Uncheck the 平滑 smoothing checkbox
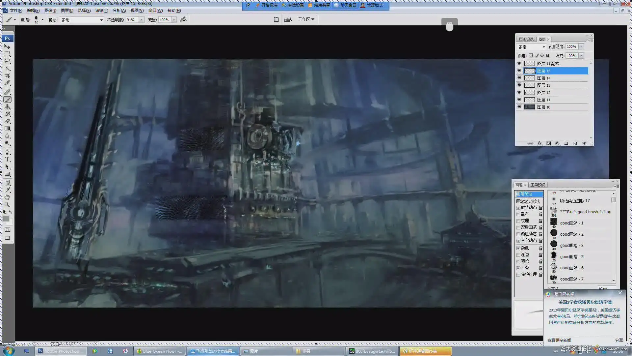632x356 pixels. (x=518, y=268)
